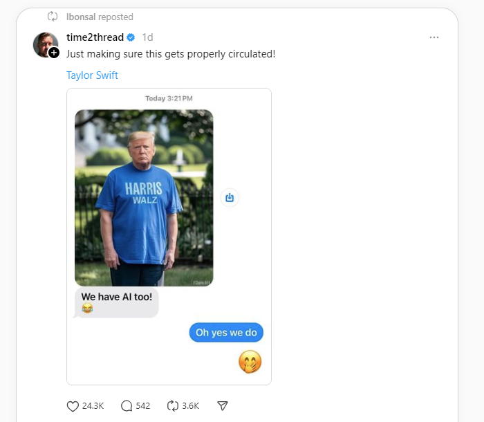This screenshot has width=484, height=422.
Task: Open time2thread's profile picture
Action: coord(44,44)
